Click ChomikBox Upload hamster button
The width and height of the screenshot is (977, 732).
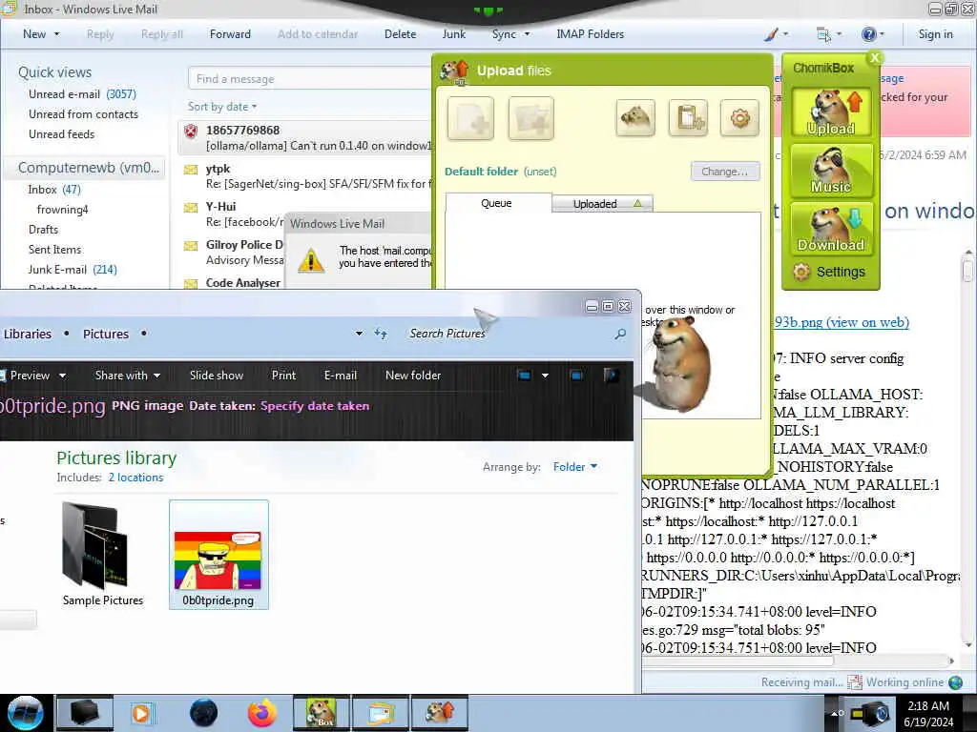point(831,112)
